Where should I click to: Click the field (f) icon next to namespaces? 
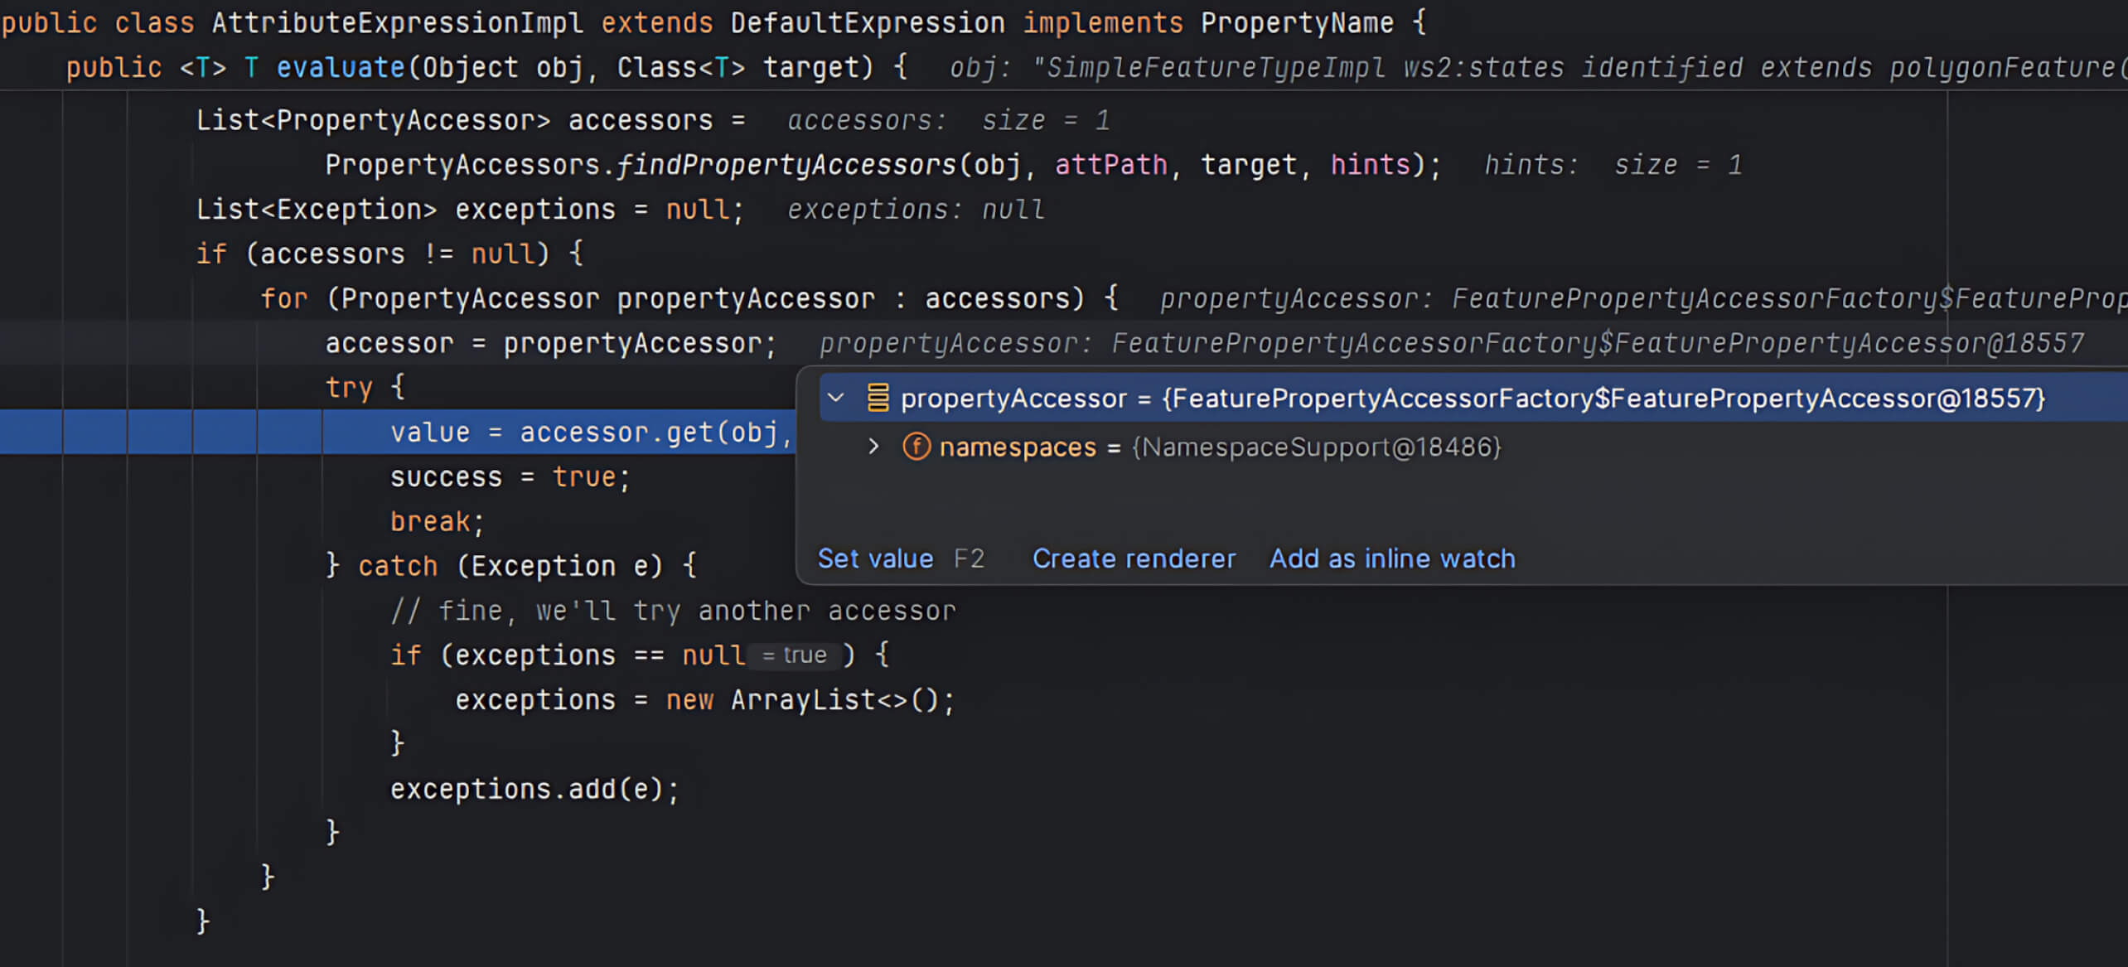point(916,447)
